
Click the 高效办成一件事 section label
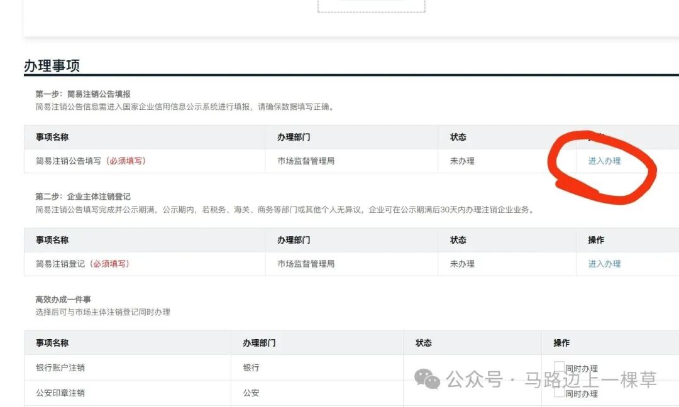tap(63, 299)
